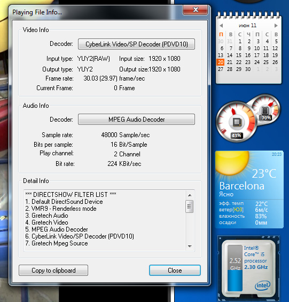Click the Detail Info scrollbar thumb
The width and height of the screenshot is (289, 302).
pos(190,206)
